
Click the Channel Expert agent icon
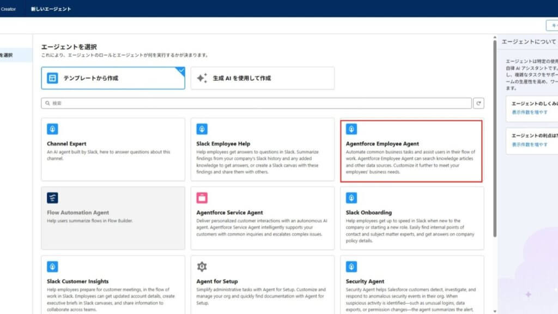52,129
